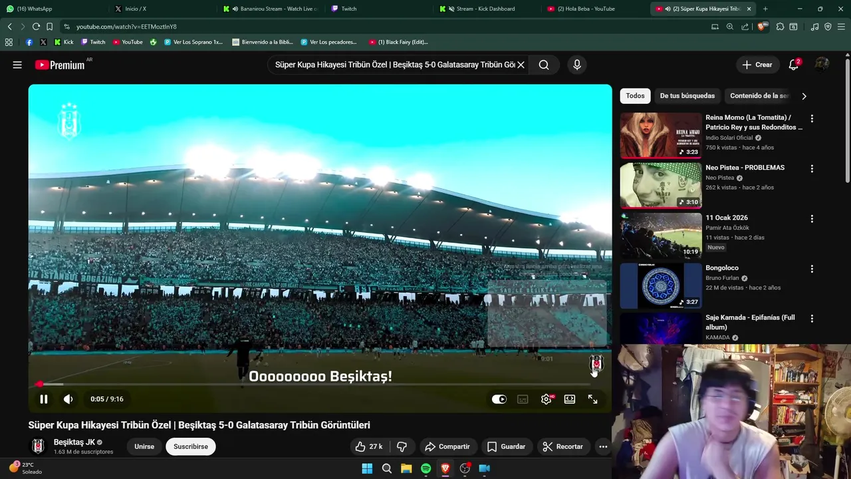Open Beşiktaş JK channel avatar

[x=39, y=446]
